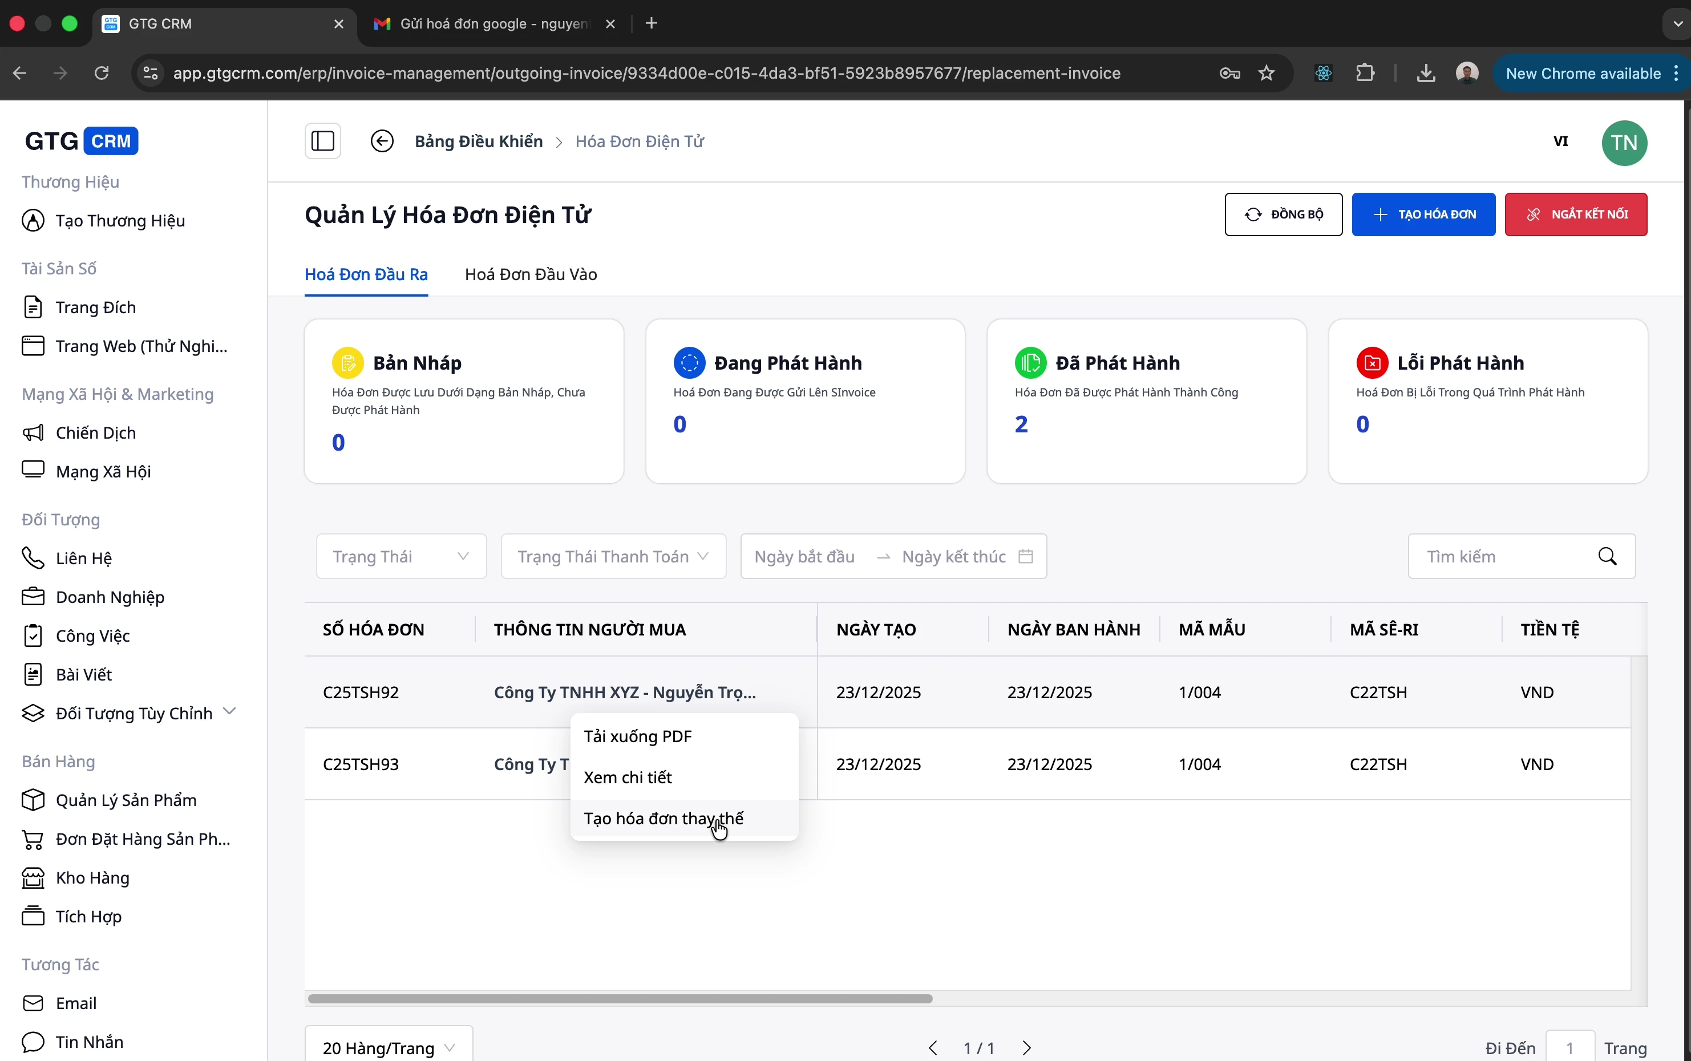This screenshot has width=1691, height=1061.
Task: Select Tạo hóa đơn thay thế menu item
Action: pos(664,819)
